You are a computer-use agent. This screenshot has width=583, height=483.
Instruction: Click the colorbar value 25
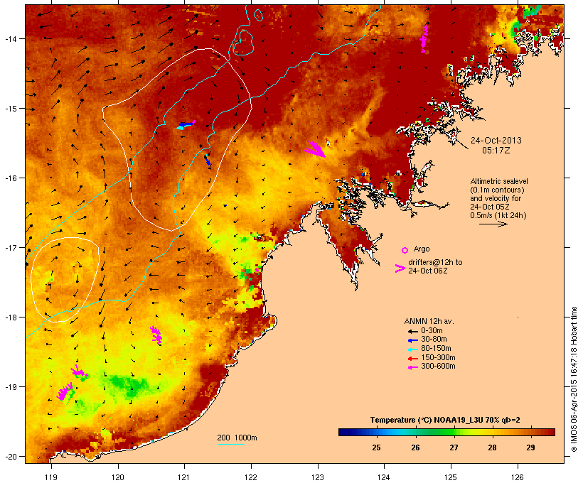[x=376, y=447]
